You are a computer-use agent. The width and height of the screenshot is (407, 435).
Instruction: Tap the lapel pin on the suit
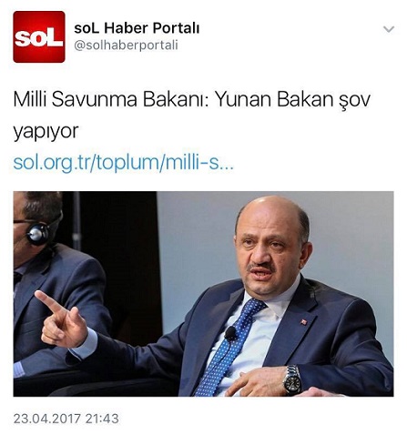pyautogui.click(x=303, y=322)
